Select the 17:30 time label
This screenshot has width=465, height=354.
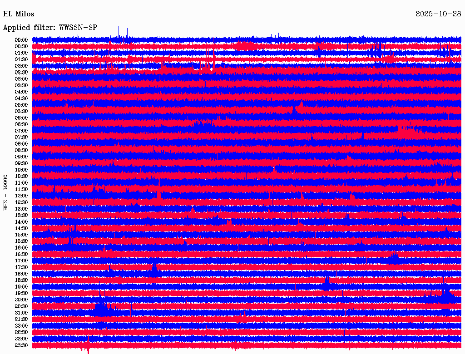tap(21, 267)
